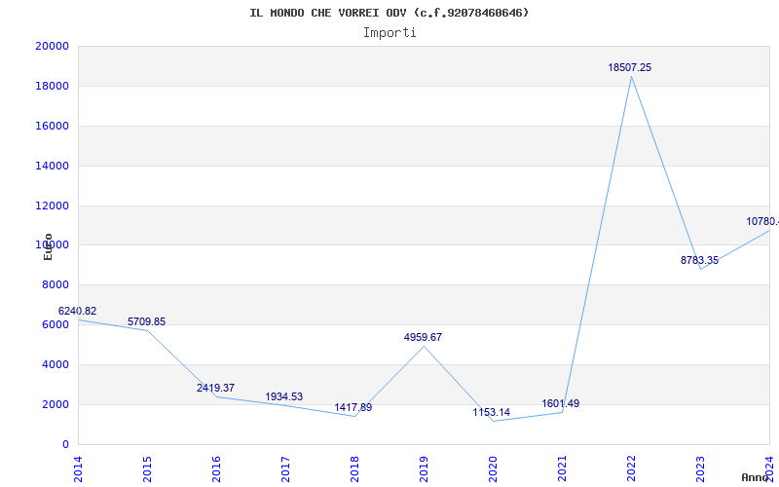Select the 10780 data label for 2024

(762, 221)
